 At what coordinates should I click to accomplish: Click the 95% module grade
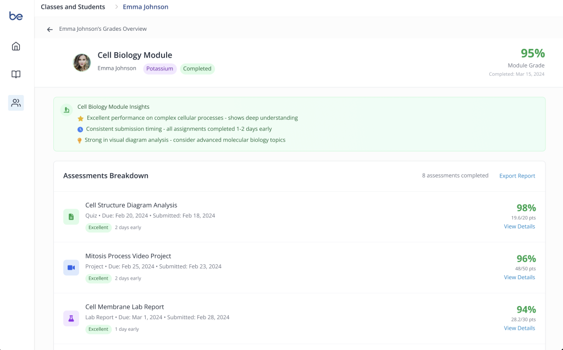tap(532, 53)
